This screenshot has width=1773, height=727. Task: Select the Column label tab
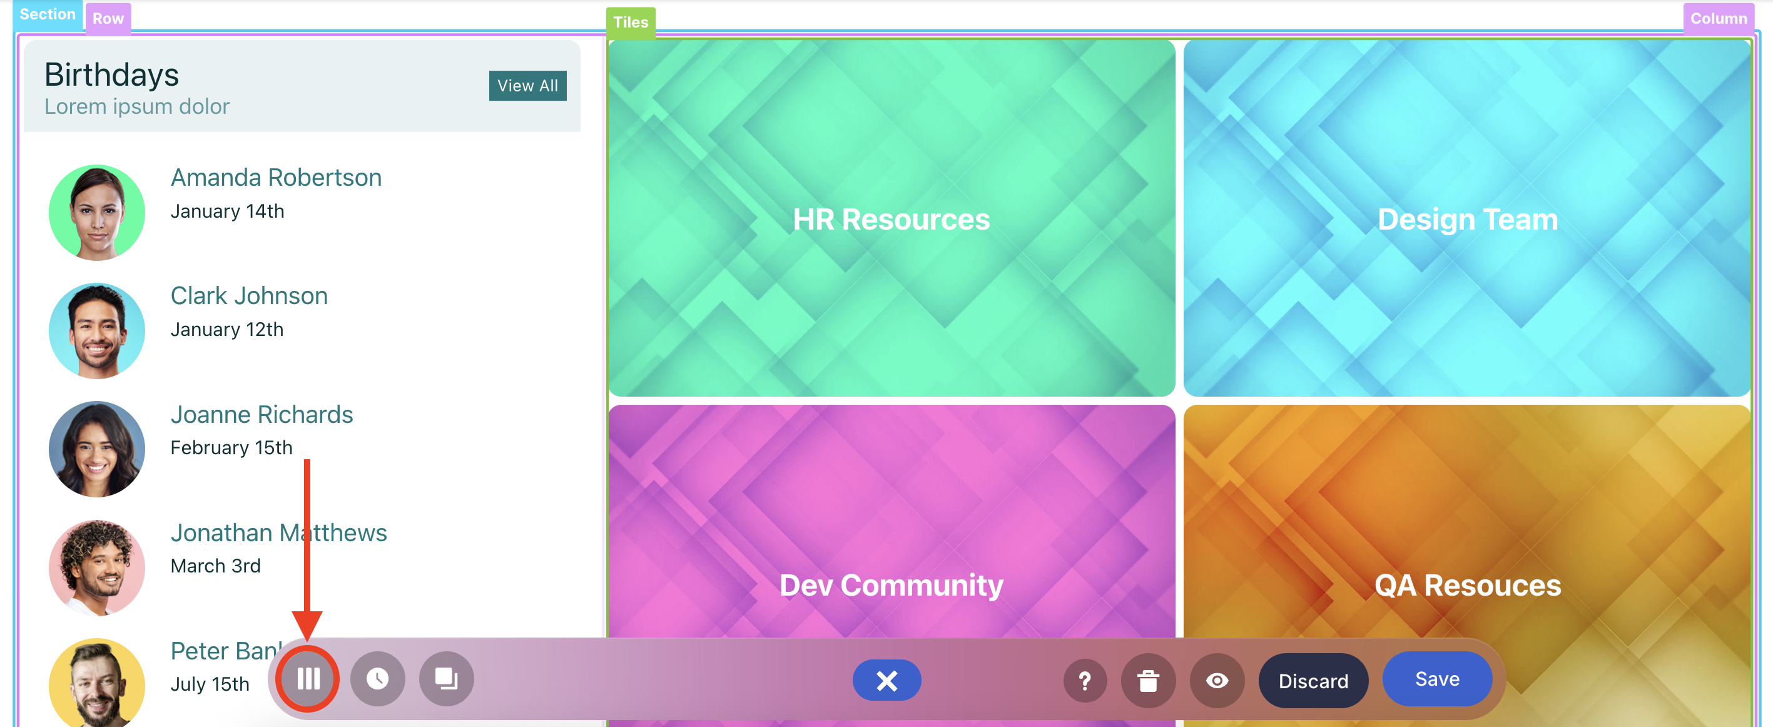tap(1718, 19)
